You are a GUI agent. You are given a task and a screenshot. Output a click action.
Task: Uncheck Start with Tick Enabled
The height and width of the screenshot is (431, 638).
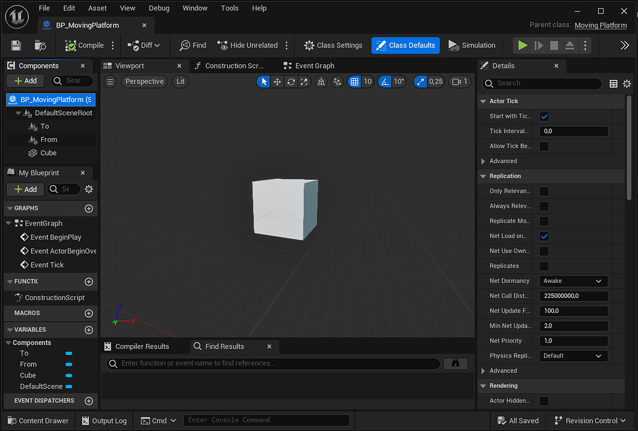click(x=544, y=116)
